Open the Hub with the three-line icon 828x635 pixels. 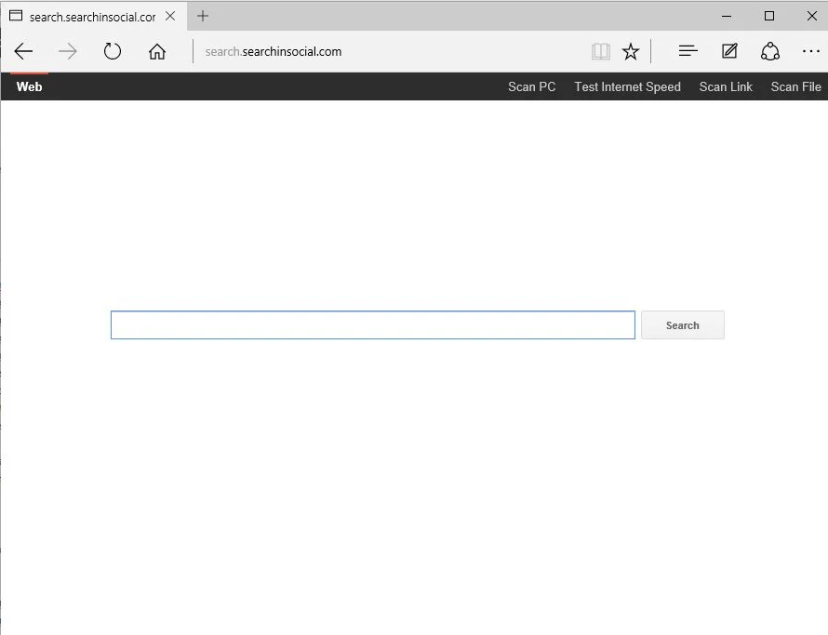click(x=688, y=51)
